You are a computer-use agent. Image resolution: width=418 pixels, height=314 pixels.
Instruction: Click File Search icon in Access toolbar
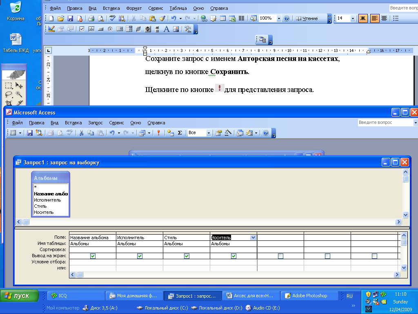tap(39, 133)
